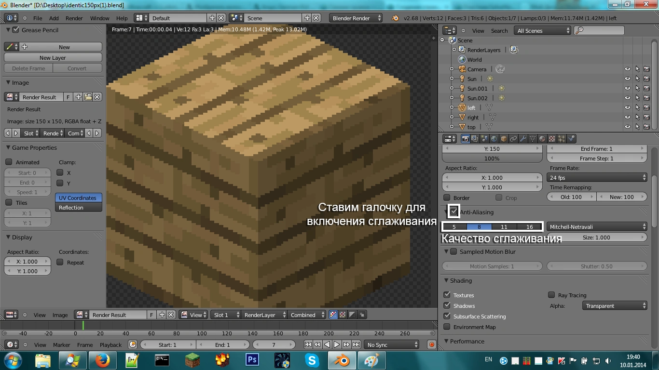
Task: Play the animation forward
Action: coord(337,344)
